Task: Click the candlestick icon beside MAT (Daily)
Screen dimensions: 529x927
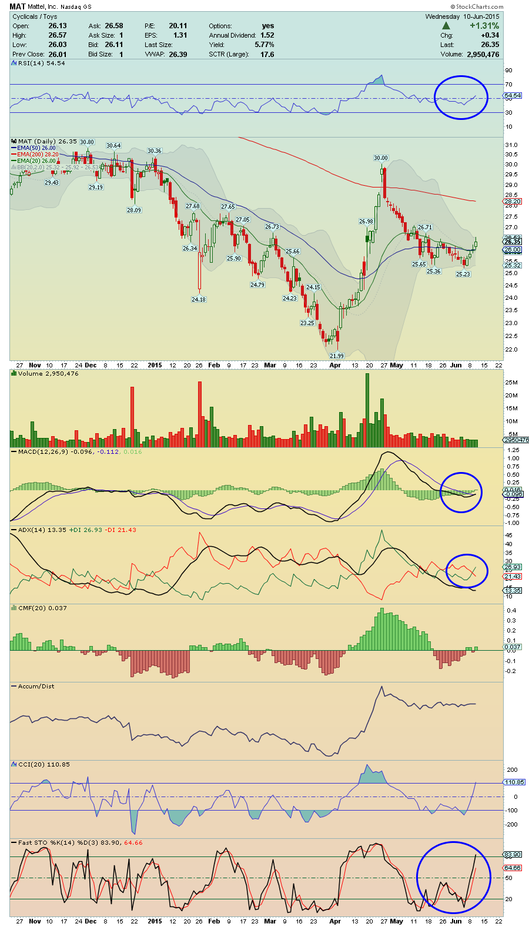Action: pyautogui.click(x=14, y=141)
